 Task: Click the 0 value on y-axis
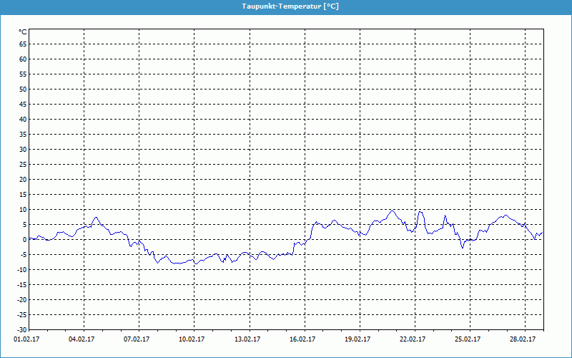tap(24, 240)
